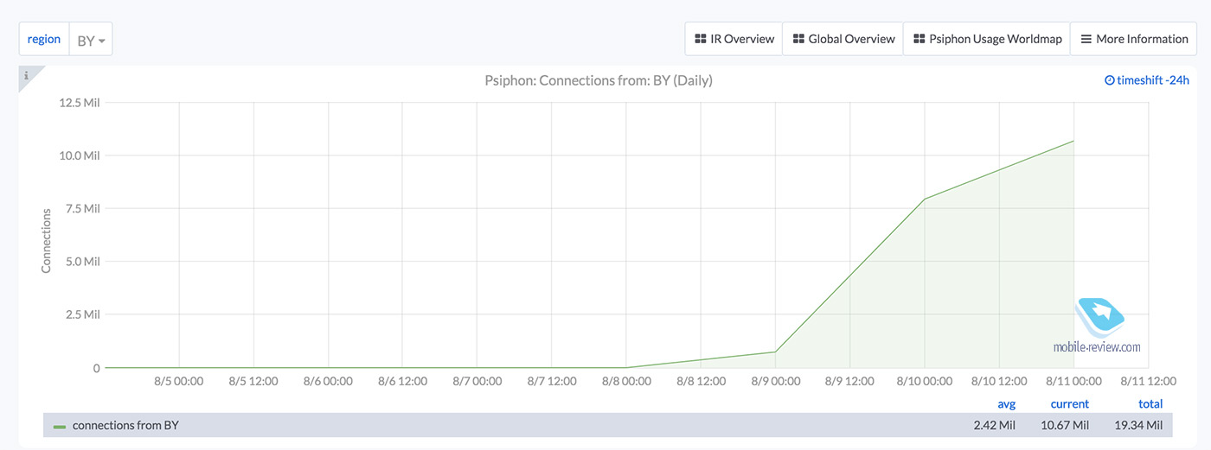Open the BY region dropdown

(91, 40)
